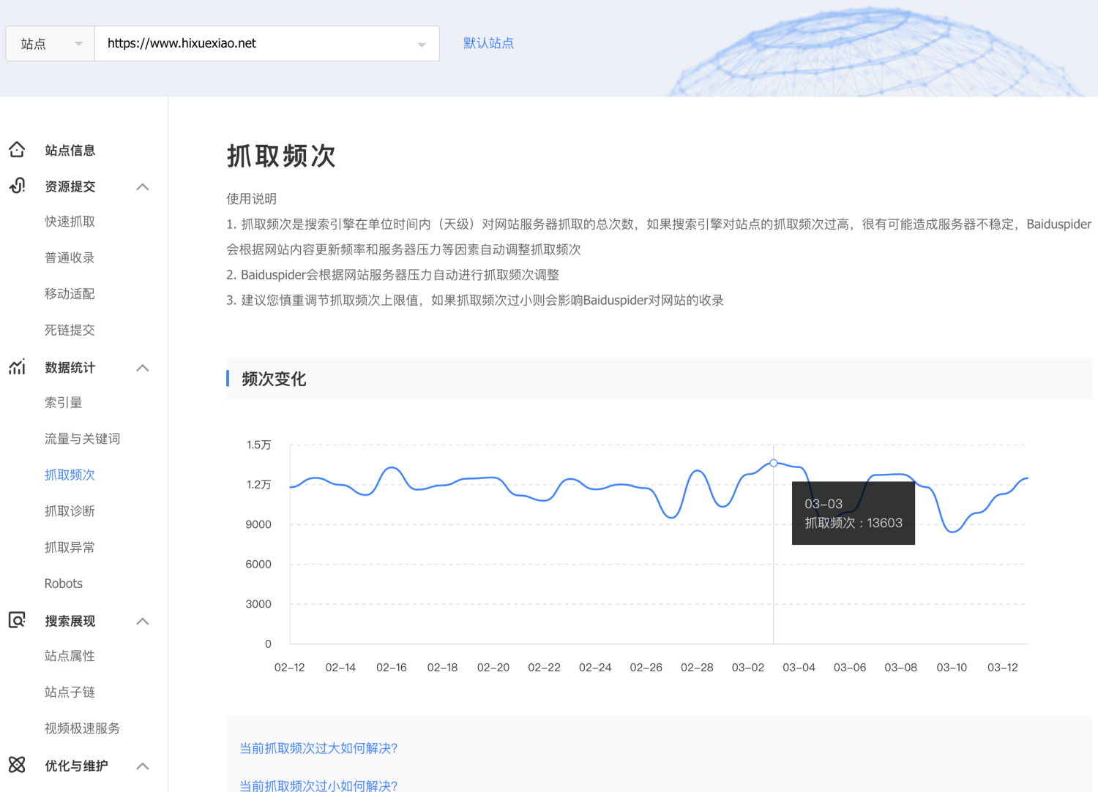Image resolution: width=1098 pixels, height=792 pixels.
Task: Click the 03-12 x-axis label
Action: [1003, 668]
